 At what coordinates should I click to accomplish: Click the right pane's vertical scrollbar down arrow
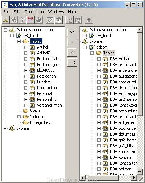click(140, 172)
